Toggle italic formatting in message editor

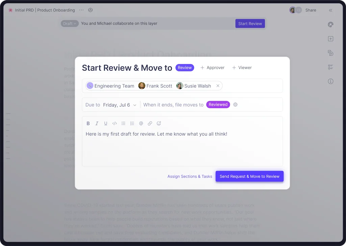(97, 124)
